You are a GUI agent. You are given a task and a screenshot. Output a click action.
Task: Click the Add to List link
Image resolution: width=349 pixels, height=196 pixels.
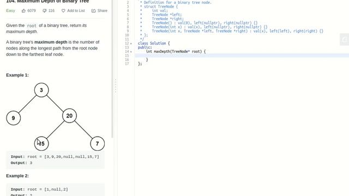pos(76,11)
